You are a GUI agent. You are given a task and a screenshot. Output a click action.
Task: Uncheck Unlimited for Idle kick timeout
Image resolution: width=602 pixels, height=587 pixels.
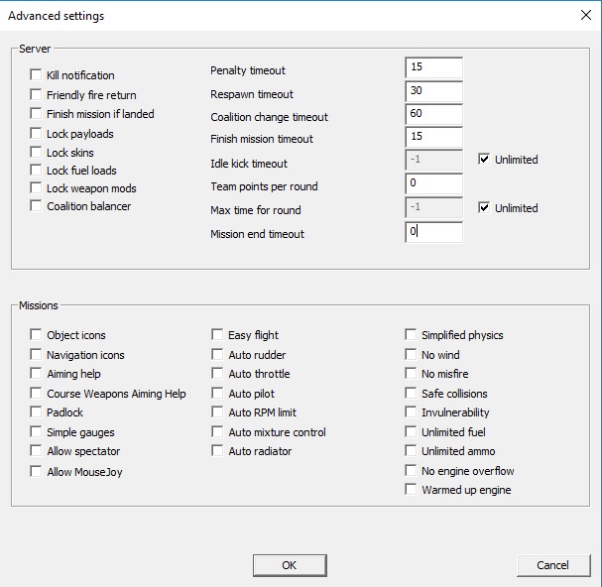coord(484,159)
